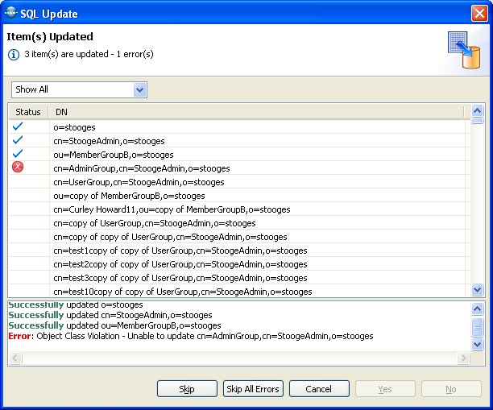The image size is (493, 410).
Task: Click the DN column header
Action: click(x=61, y=112)
